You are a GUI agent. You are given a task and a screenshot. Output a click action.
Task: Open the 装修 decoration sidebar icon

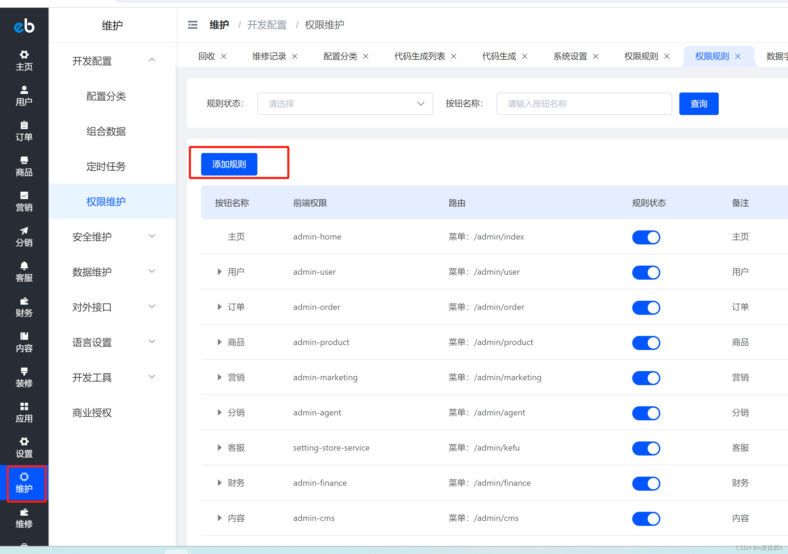(x=24, y=377)
